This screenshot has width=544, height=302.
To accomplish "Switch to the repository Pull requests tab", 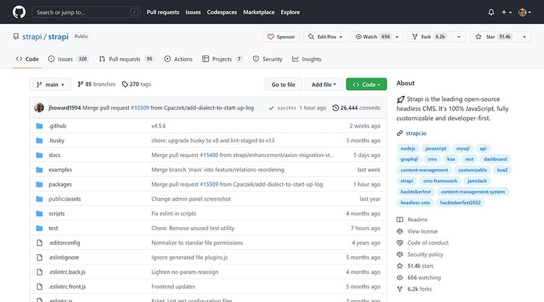I will (126, 59).
